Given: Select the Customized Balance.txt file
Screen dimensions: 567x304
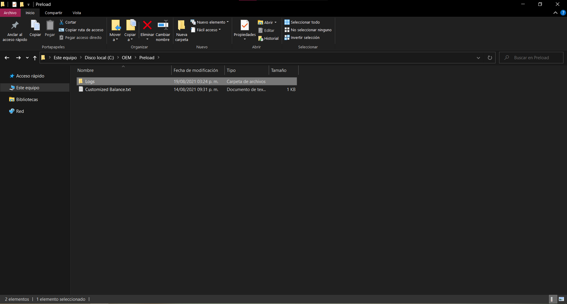Looking at the screenshot, I should point(187,90).
